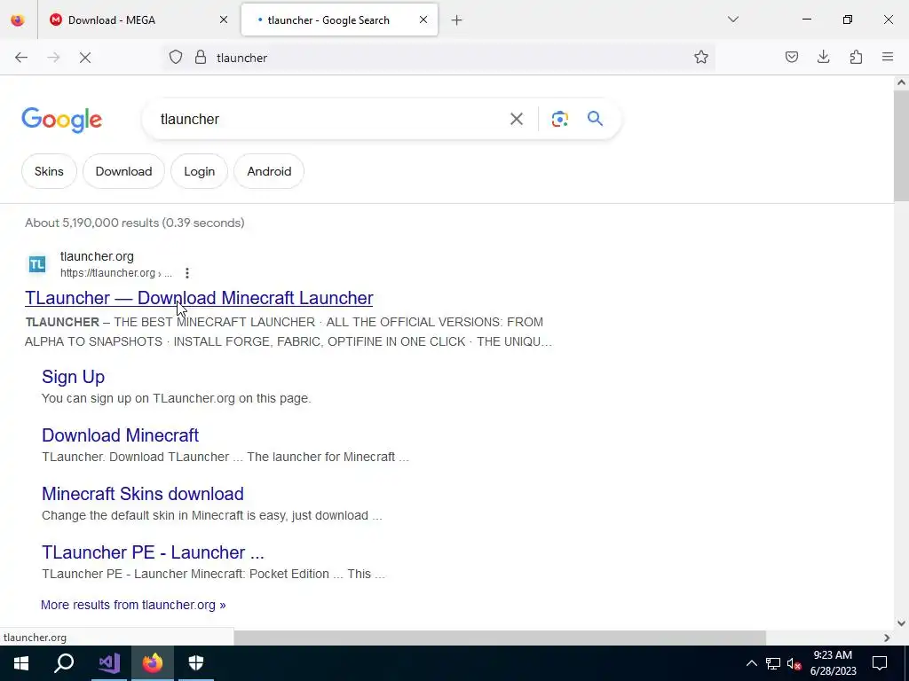This screenshot has width=909, height=681.
Task: Launch Visual Studio from taskbar
Action: point(109,663)
